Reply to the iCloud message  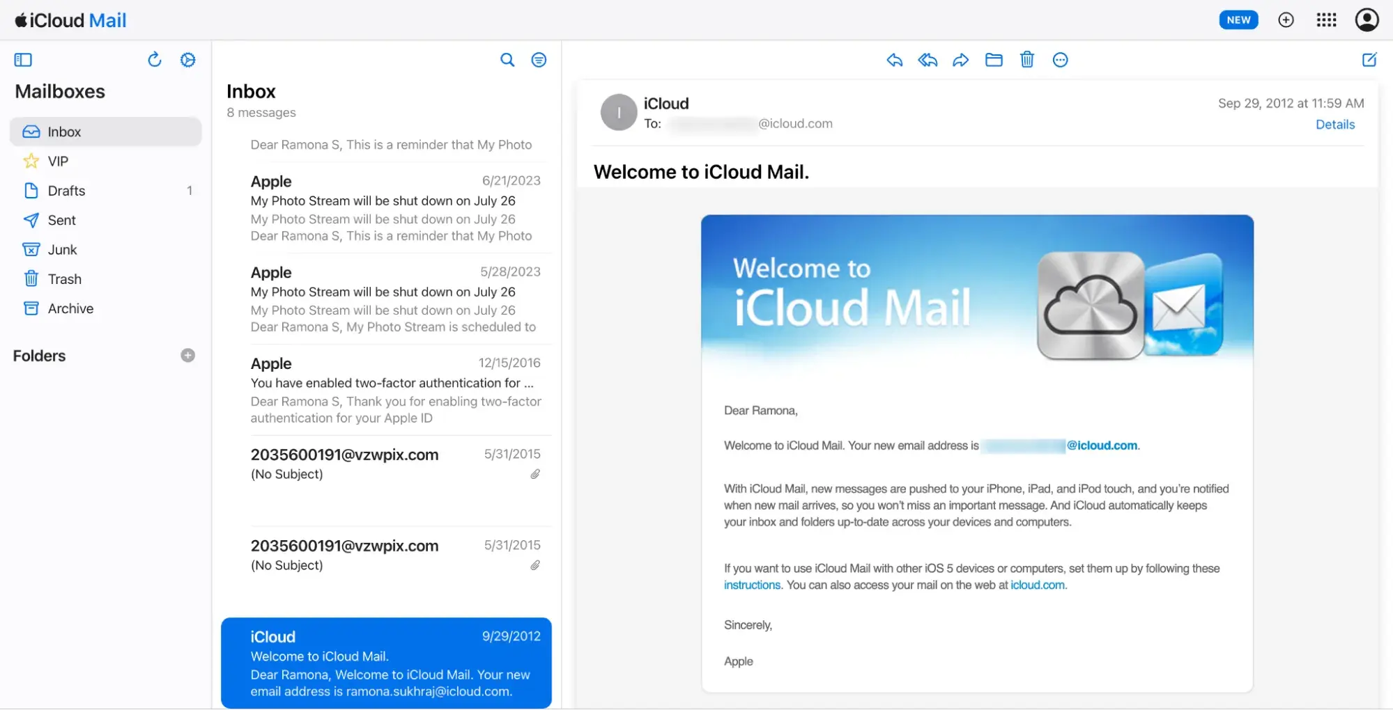(x=895, y=60)
